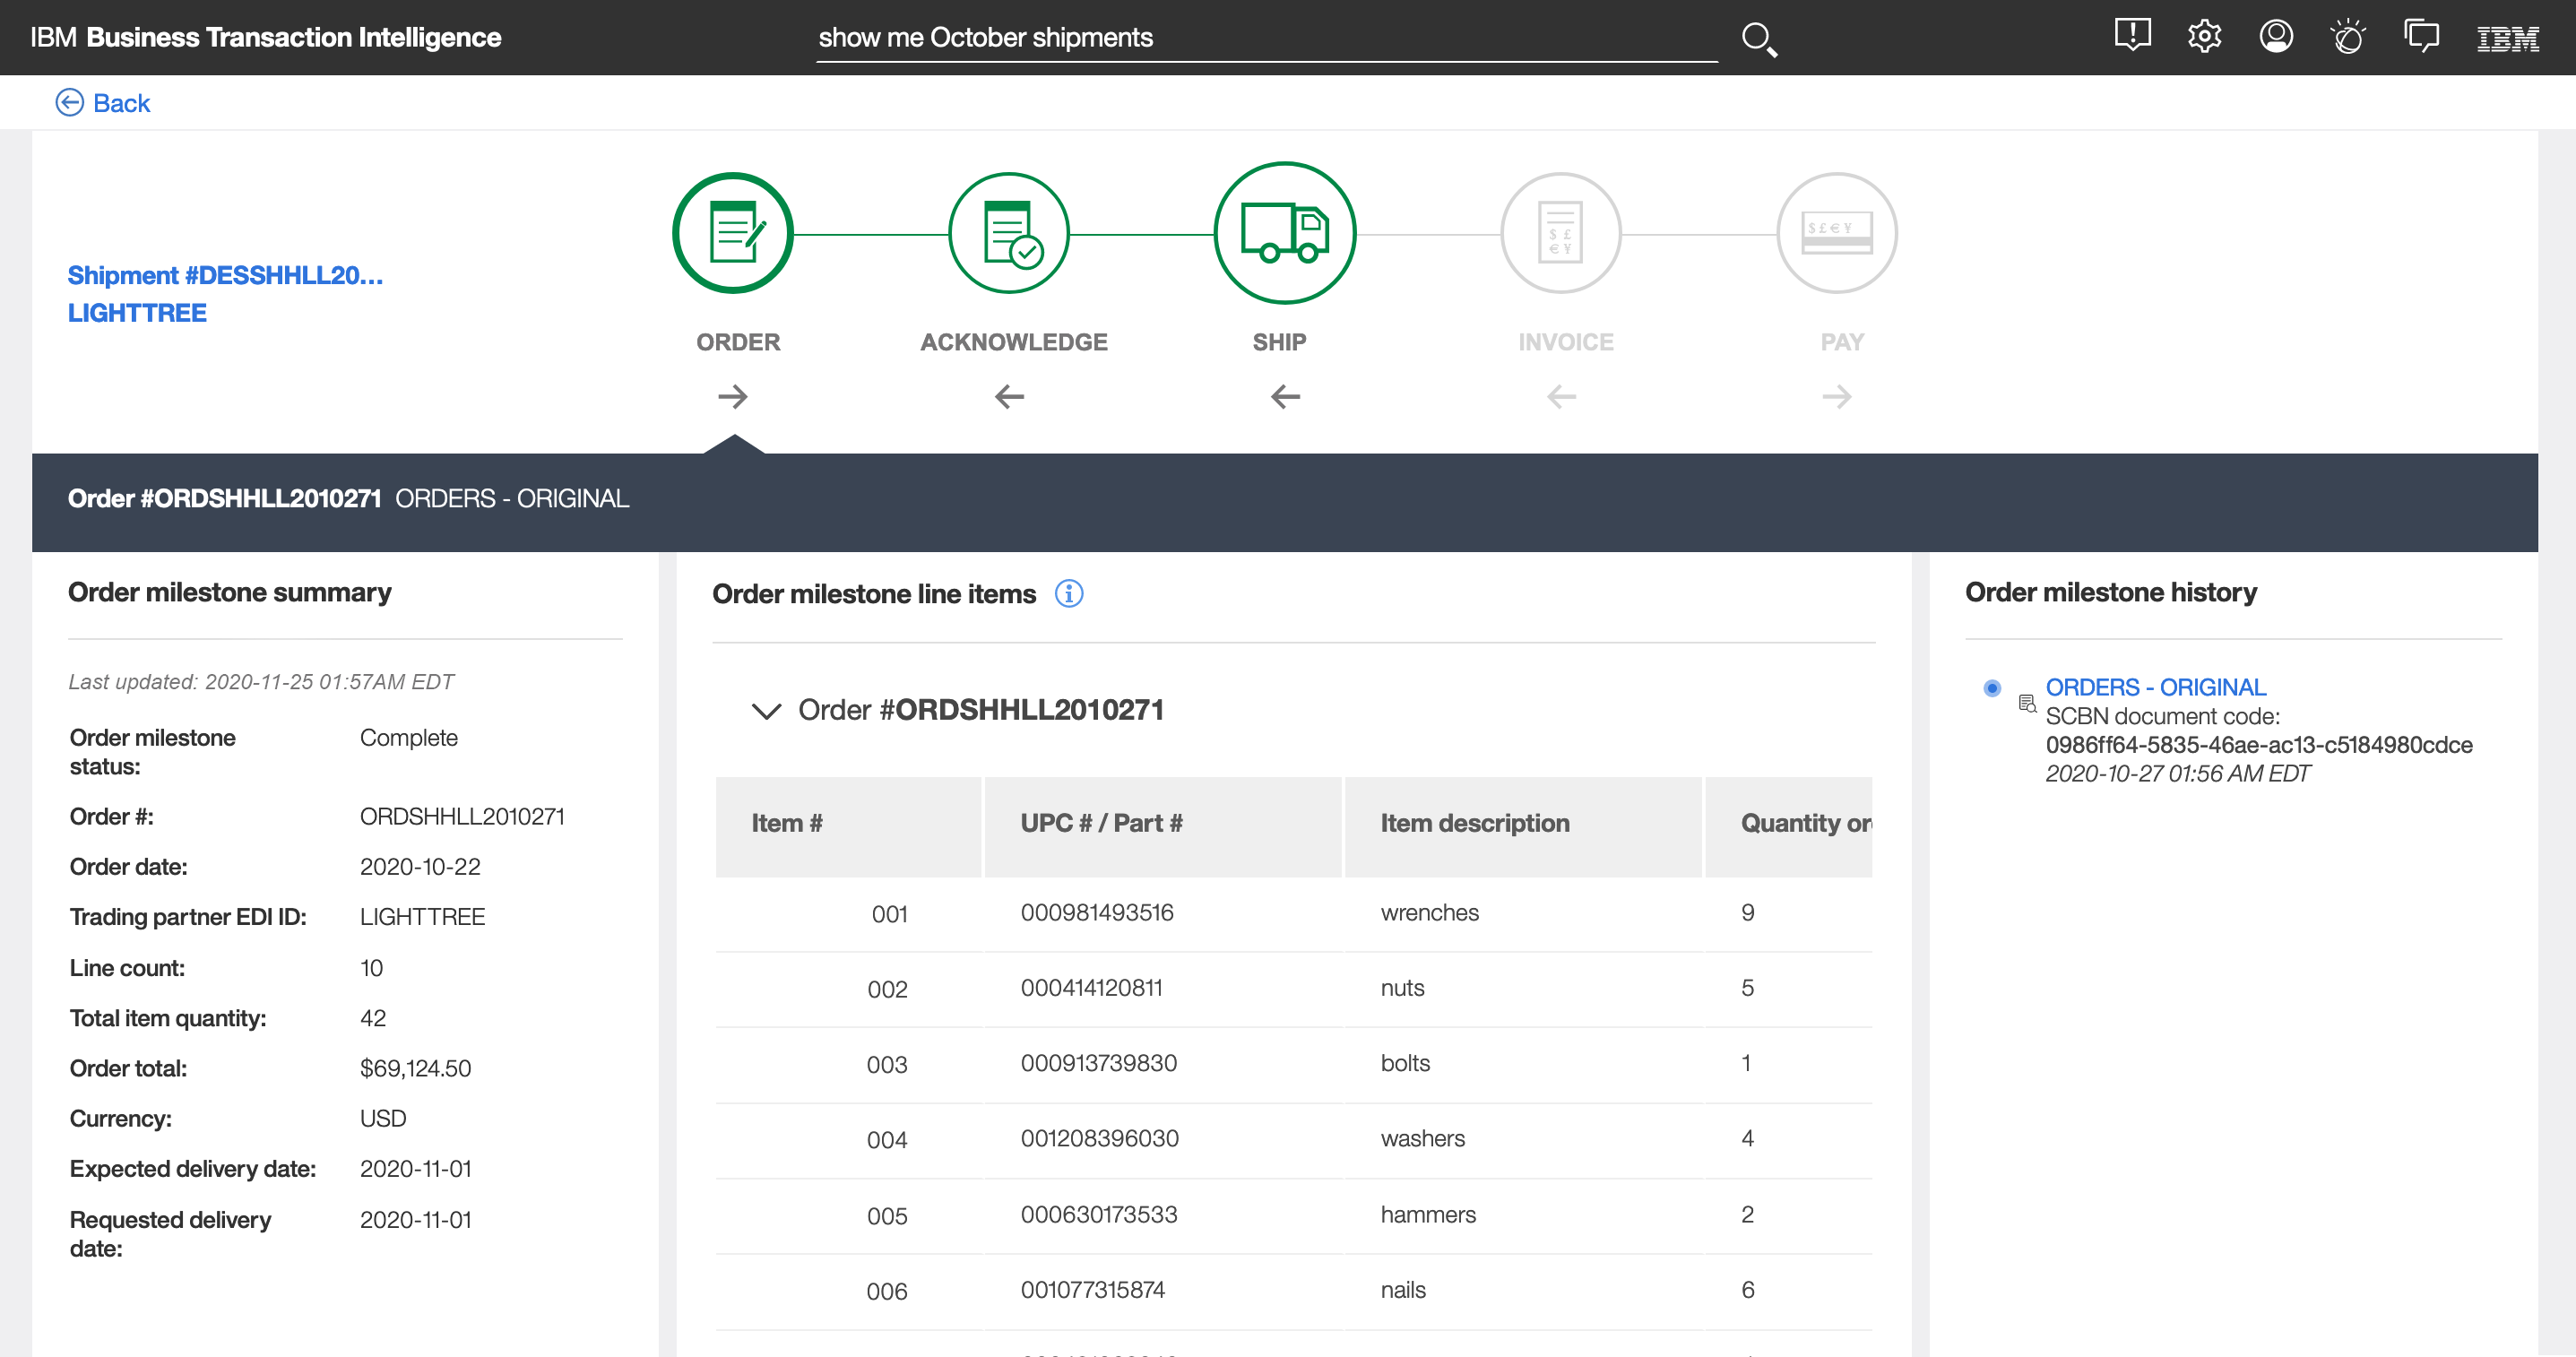2576x1357 pixels.
Task: Open the feedback alert icon in header
Action: tap(2132, 36)
